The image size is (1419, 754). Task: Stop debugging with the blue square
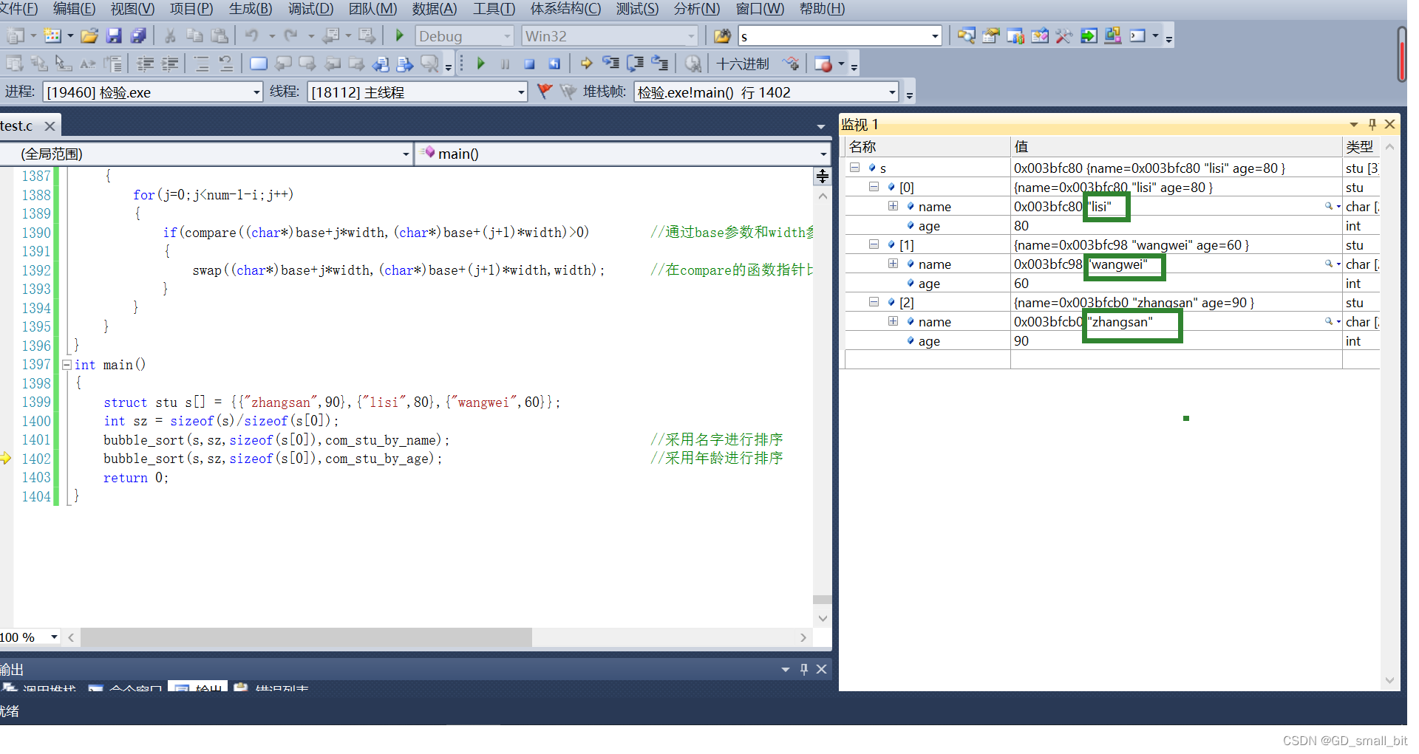(529, 64)
